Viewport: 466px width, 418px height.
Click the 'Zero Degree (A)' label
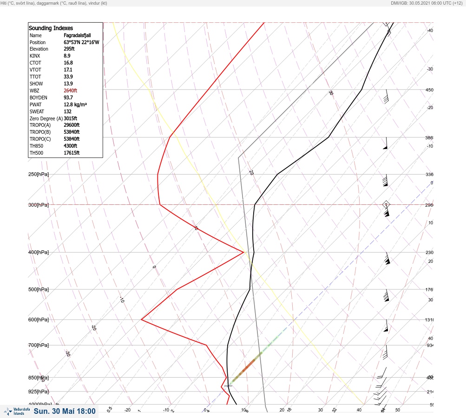pyautogui.click(x=46, y=118)
